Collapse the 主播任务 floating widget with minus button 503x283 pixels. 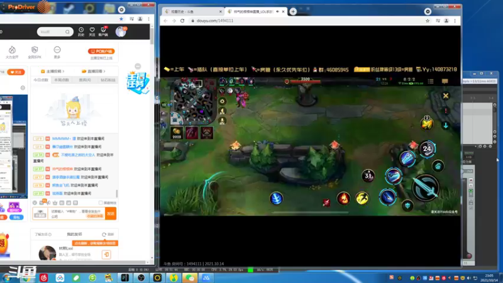tap(138, 66)
